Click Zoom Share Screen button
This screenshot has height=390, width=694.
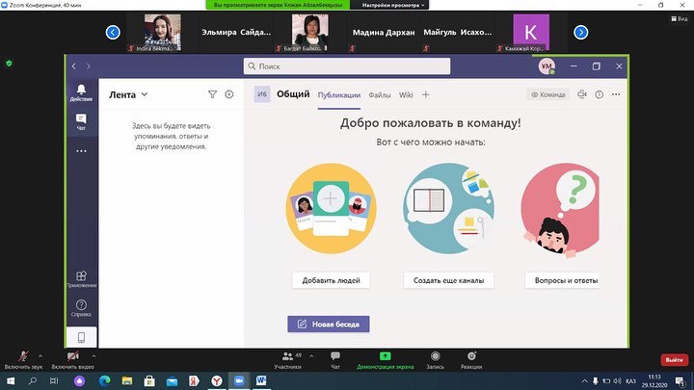[x=385, y=360]
